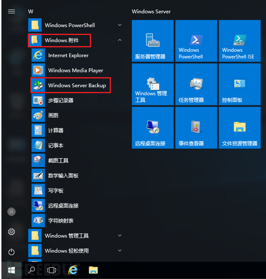Open the 文件资源管理器 tile
Image resolution: width=266 pixels, height=279 pixels.
[240, 128]
